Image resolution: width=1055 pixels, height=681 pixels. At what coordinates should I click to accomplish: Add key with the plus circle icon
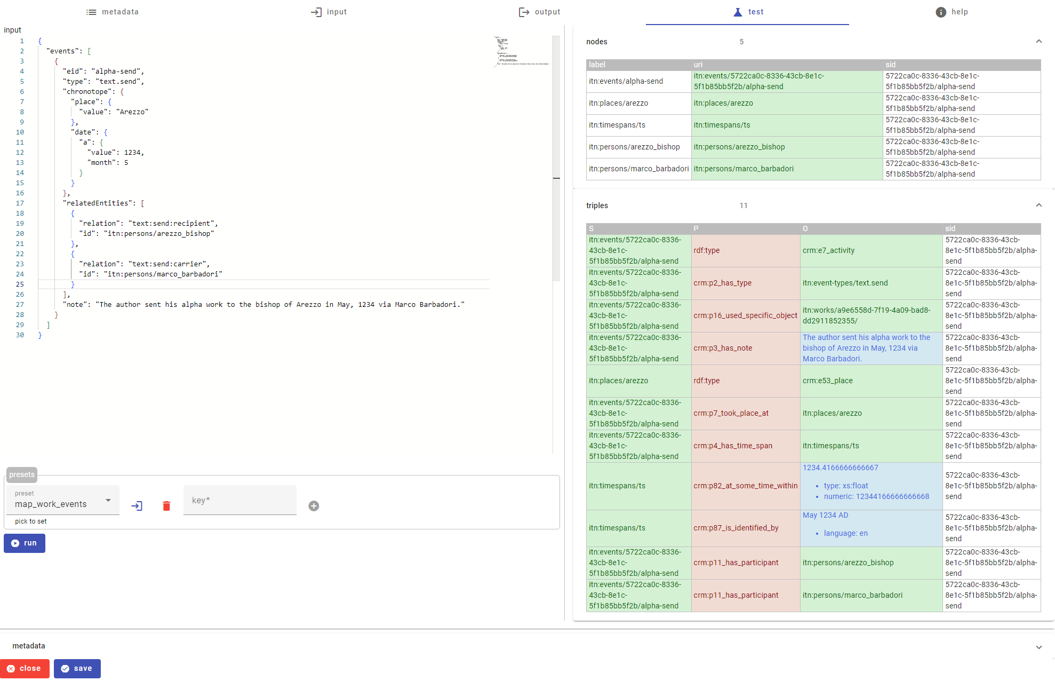[314, 506]
